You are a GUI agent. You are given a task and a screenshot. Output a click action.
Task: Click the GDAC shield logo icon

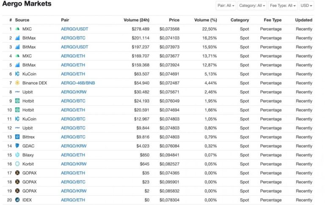pos(17,146)
